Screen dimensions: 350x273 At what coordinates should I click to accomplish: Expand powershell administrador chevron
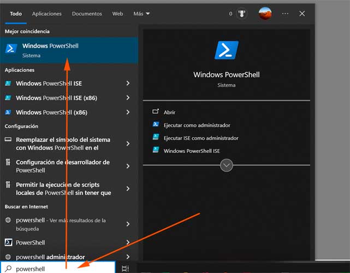(x=128, y=257)
